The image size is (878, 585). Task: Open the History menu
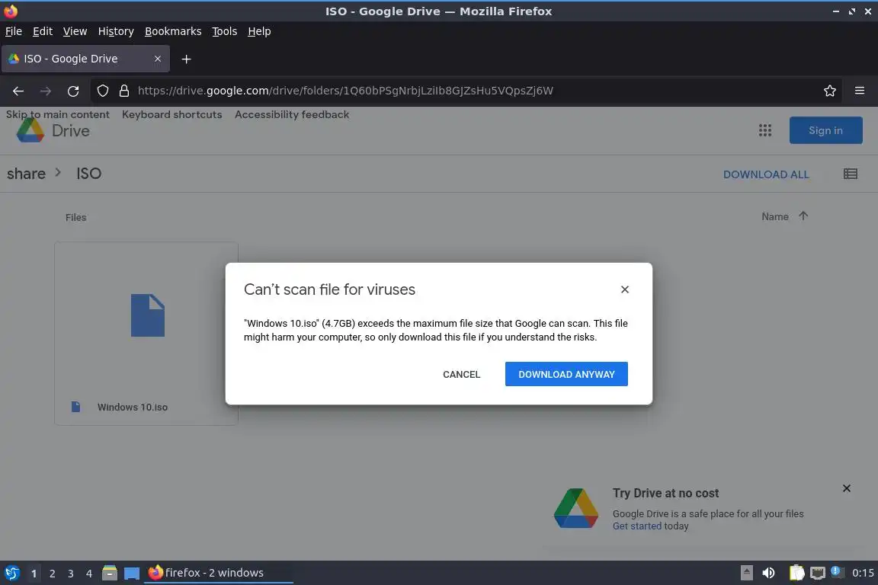116,31
